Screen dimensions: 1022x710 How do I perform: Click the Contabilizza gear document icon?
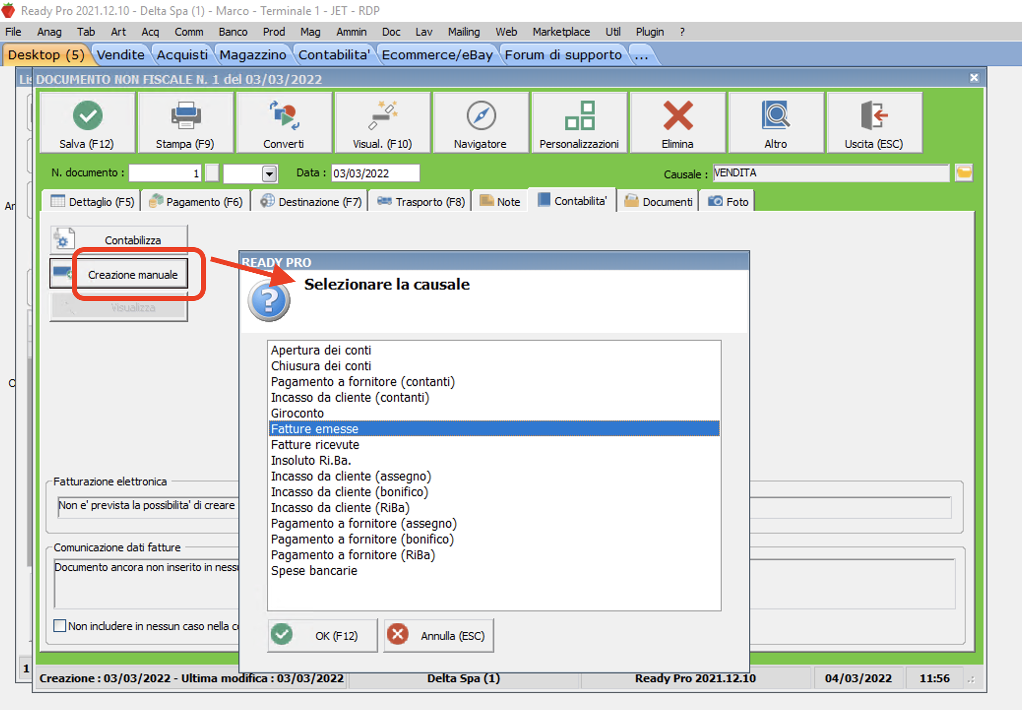tap(64, 240)
